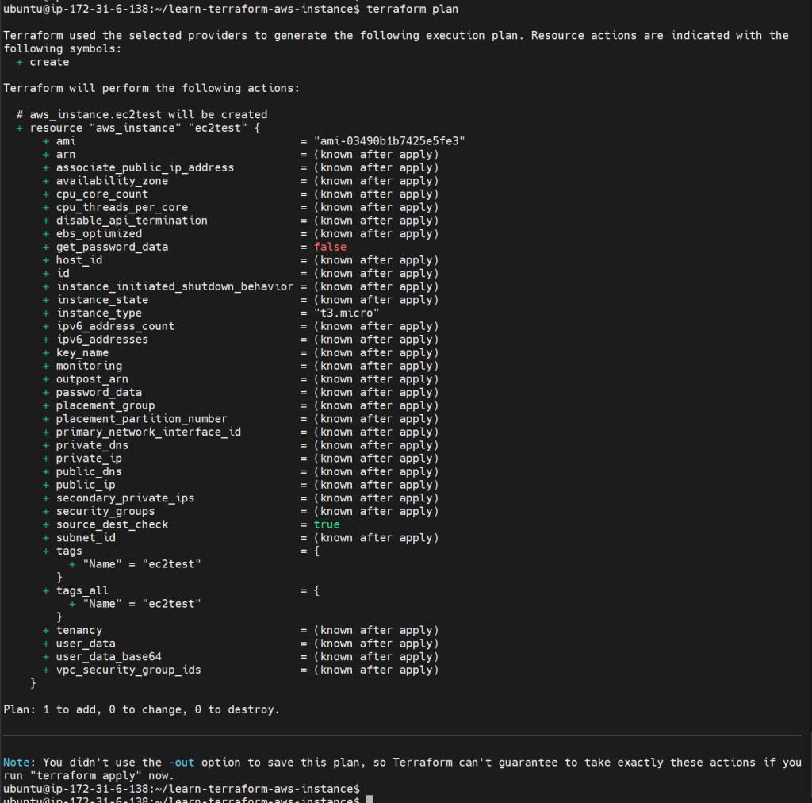The width and height of the screenshot is (812, 803).
Task: Click the instance_initiated_shutdown_behavior attribute name
Action: (174, 286)
